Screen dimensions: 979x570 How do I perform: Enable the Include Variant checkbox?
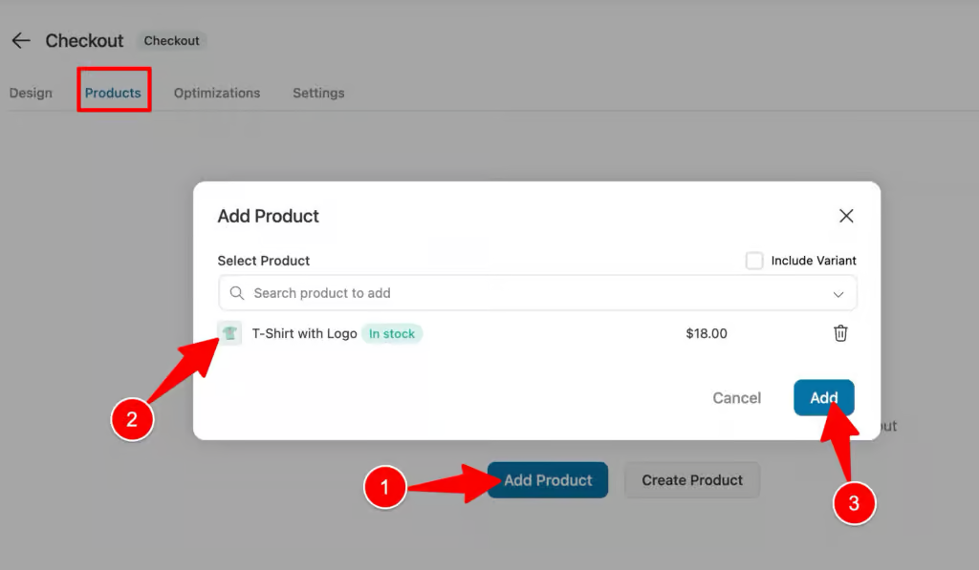(754, 260)
